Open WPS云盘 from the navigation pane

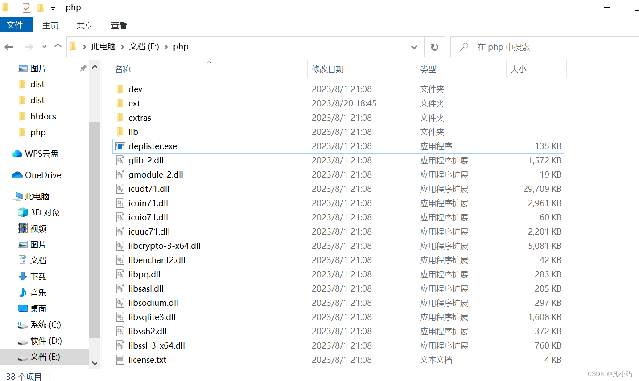click(42, 154)
